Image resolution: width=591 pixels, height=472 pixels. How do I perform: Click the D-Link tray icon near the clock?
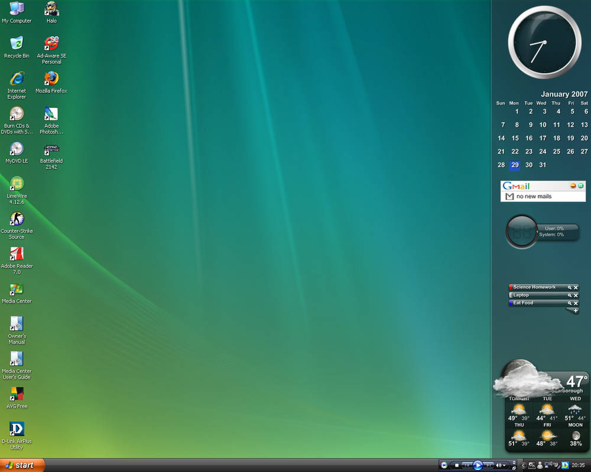coord(565,466)
